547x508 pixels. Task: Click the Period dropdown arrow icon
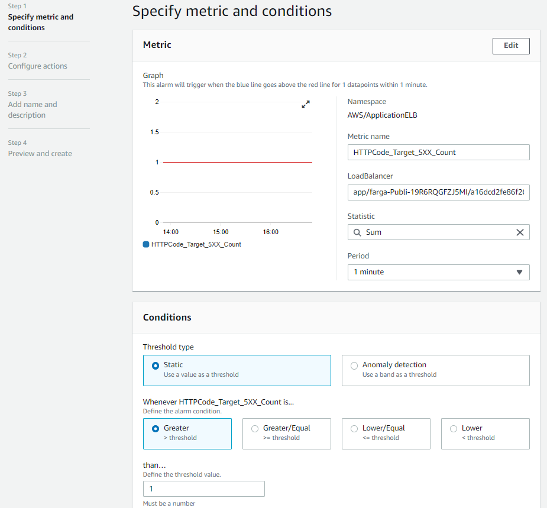point(520,272)
